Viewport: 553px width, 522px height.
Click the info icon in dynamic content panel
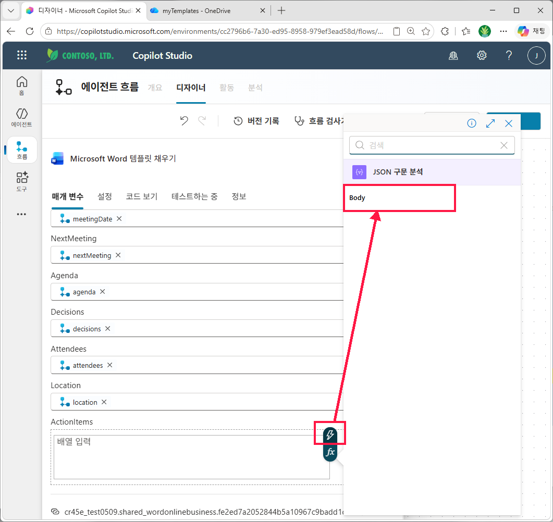(x=472, y=123)
